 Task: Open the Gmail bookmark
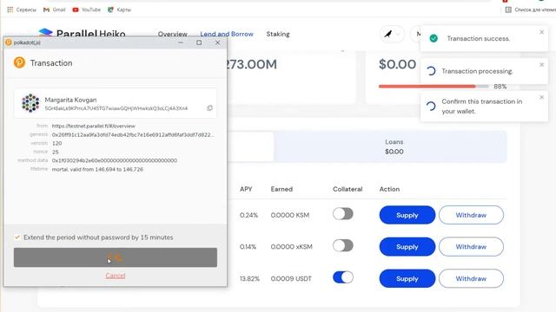[54, 10]
